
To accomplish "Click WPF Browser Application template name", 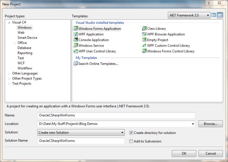I will [166, 34].
